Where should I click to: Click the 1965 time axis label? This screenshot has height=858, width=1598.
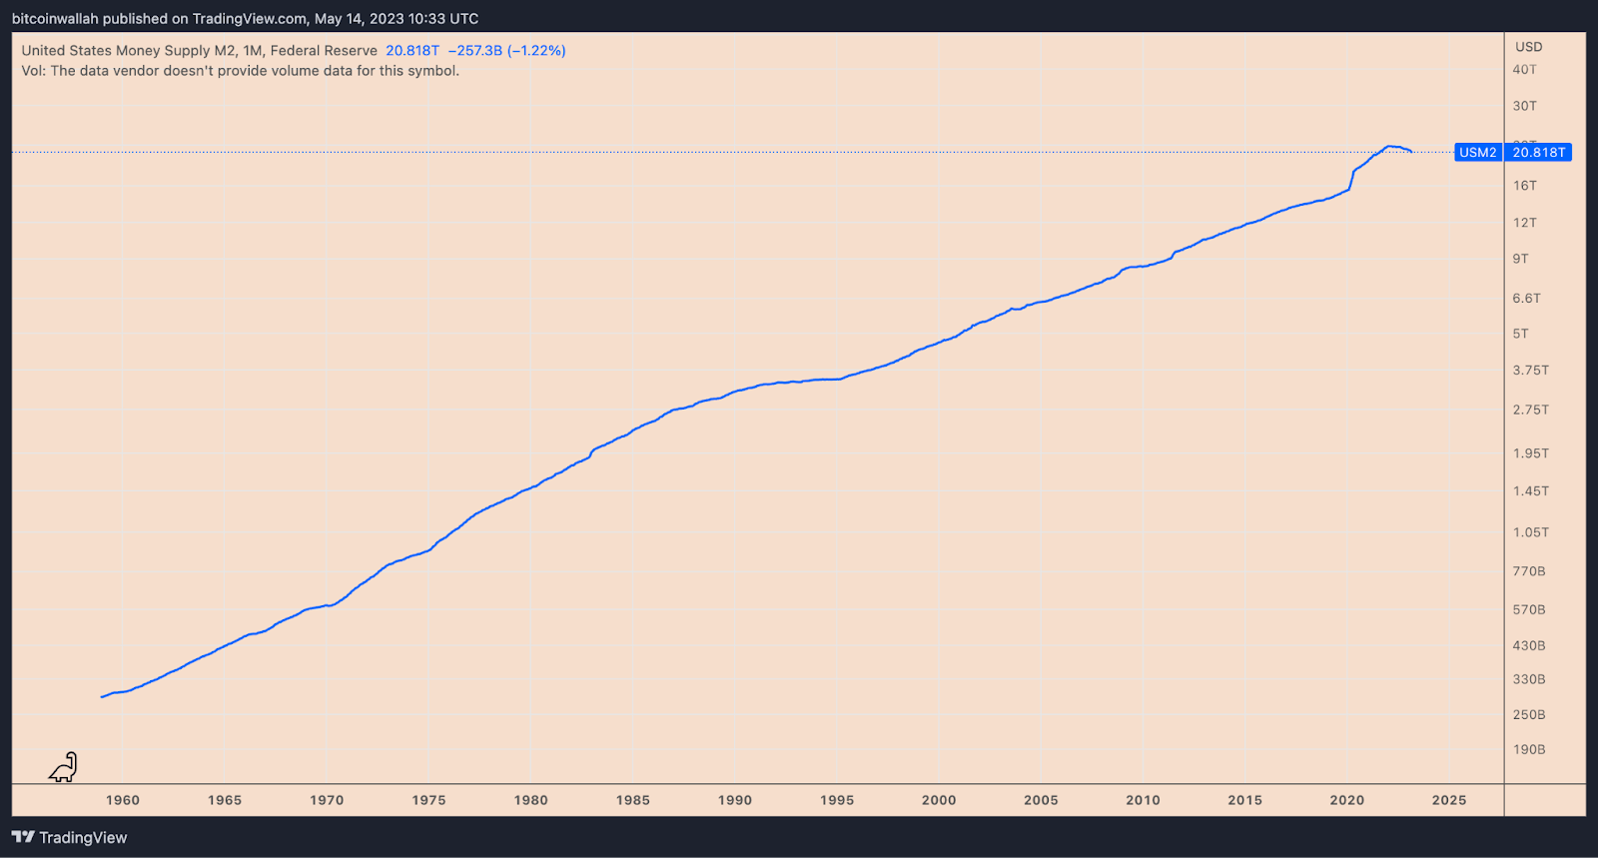point(225,800)
